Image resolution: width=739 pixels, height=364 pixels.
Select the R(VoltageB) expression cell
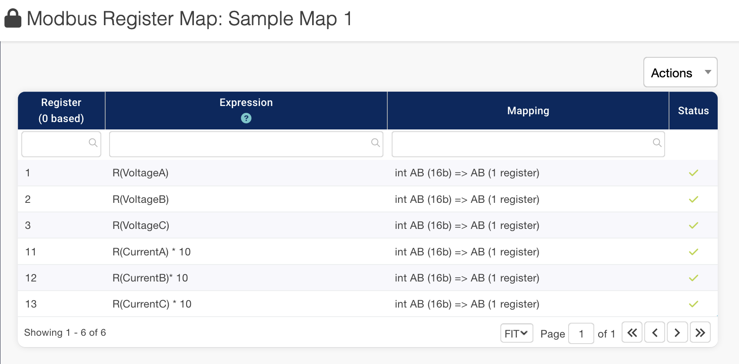(x=140, y=199)
